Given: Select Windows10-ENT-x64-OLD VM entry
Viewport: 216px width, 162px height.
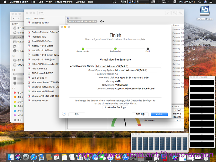Looking at the screenshot, I should tap(43, 96).
